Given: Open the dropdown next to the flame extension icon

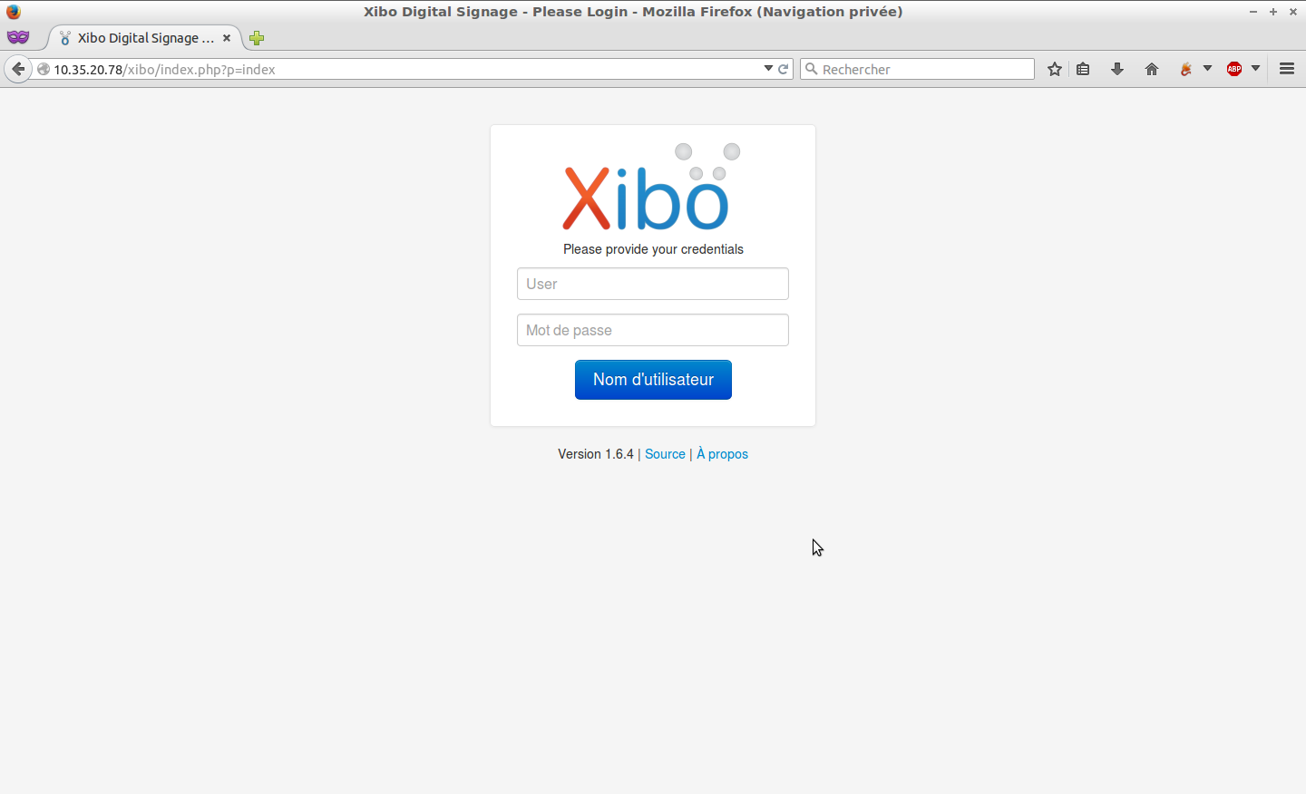Looking at the screenshot, I should 1207,69.
